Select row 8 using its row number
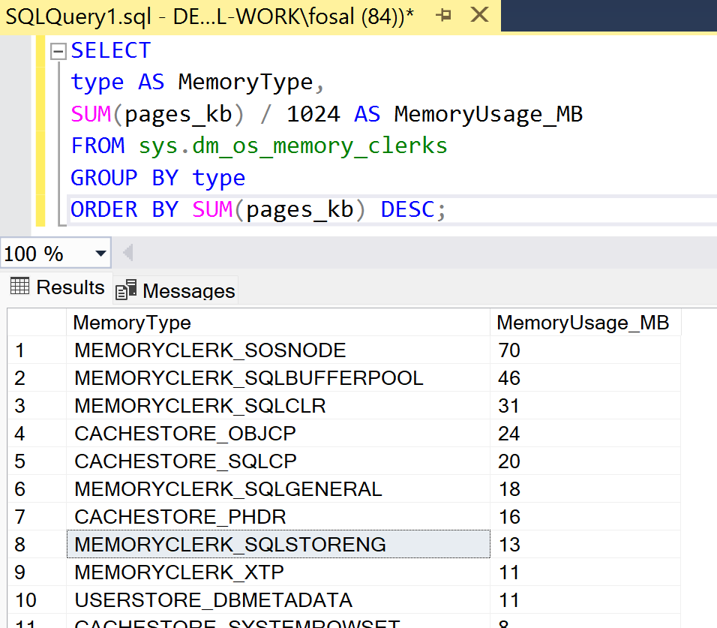The image size is (717, 628). point(37,545)
